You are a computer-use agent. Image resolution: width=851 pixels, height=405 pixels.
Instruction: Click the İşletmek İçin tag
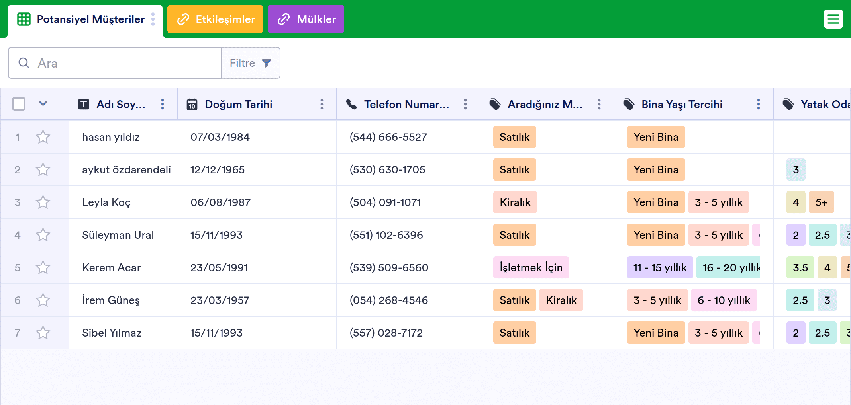point(531,267)
